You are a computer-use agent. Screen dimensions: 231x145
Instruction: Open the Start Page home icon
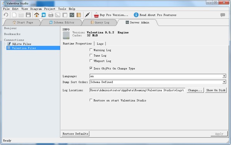point(37,15)
